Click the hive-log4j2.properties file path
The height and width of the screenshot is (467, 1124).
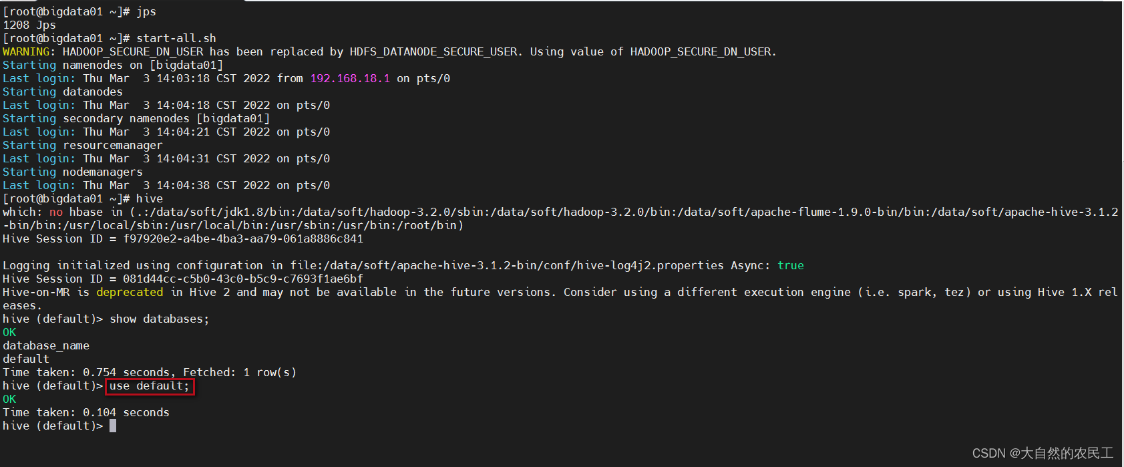pos(507,265)
